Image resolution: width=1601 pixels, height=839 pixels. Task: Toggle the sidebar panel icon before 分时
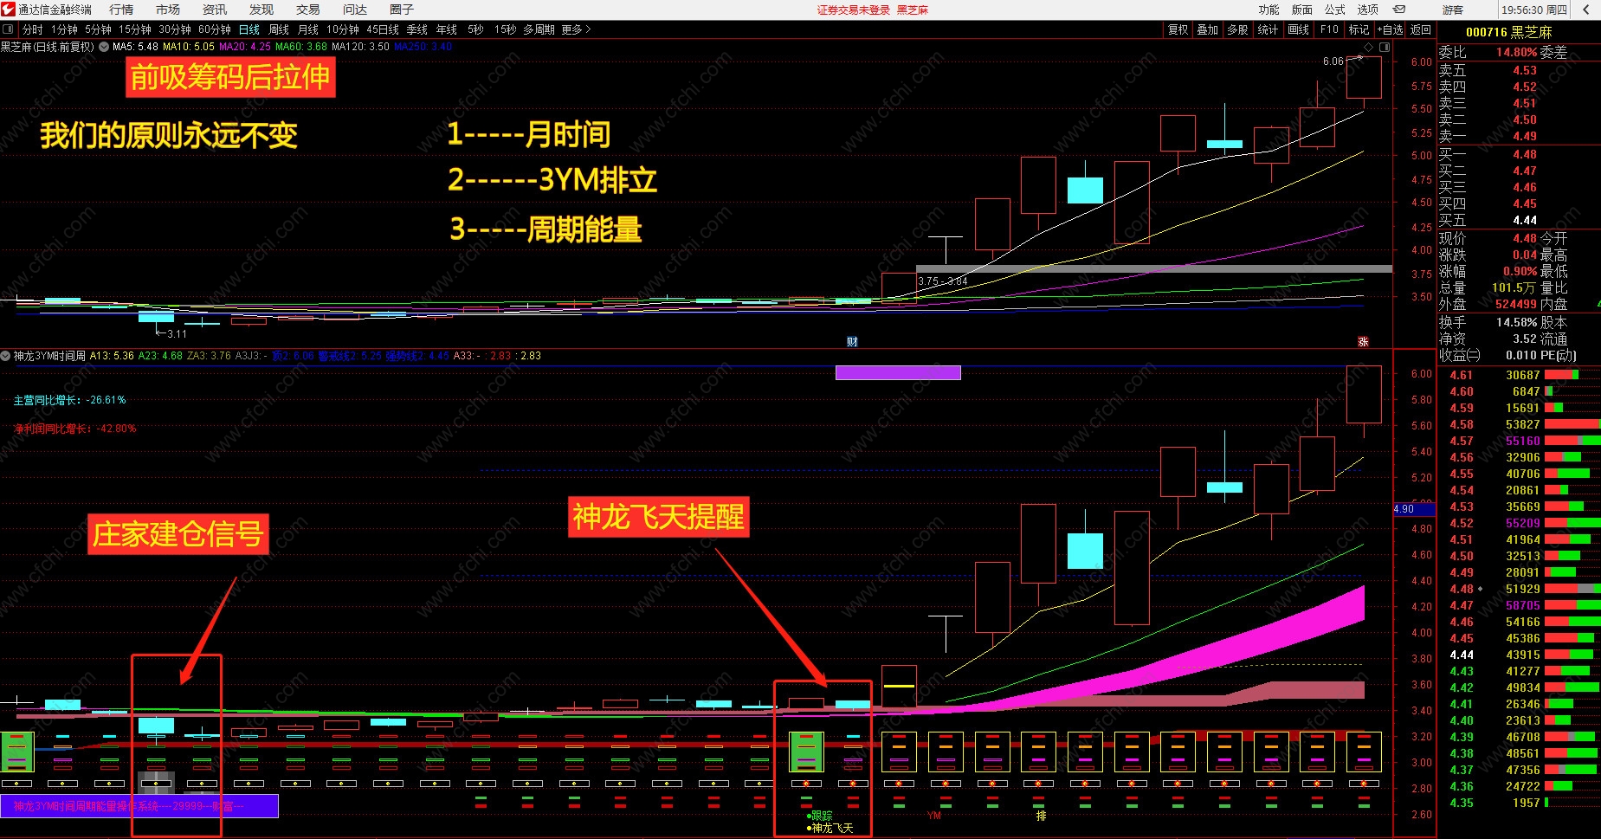point(8,29)
